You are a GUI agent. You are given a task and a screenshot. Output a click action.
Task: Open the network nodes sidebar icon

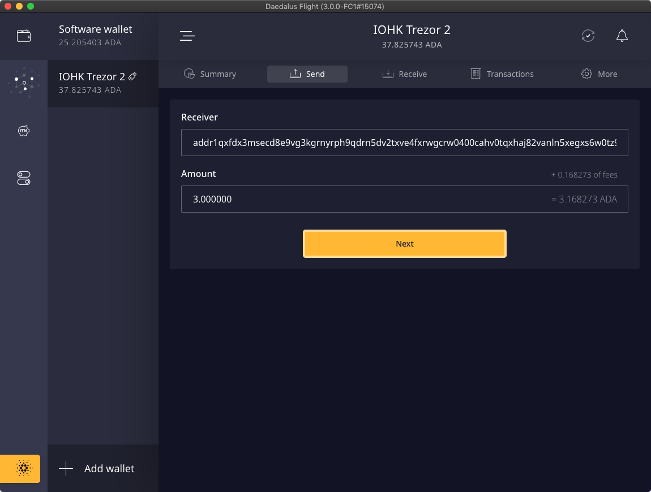(24, 83)
